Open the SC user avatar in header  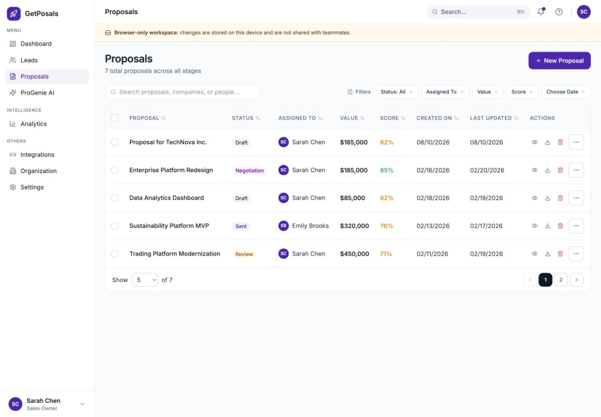[583, 12]
